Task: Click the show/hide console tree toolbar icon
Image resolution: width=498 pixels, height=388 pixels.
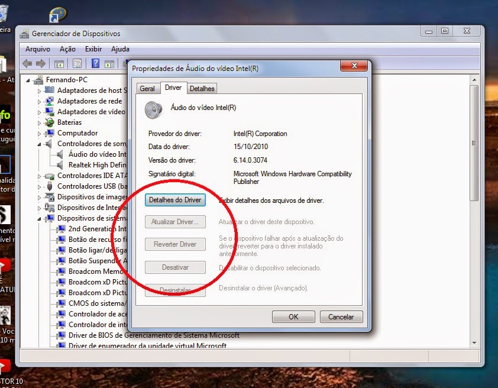Action: (59, 64)
